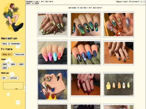This screenshot has height=109, width=146.
Task: Open the pastel pink and blue nails photo
Action: [x=52, y=53]
